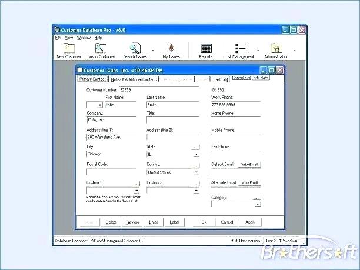Screen dimensions: 360x270
Task: Switch to the Primary Contact tab
Action: [x=93, y=79]
